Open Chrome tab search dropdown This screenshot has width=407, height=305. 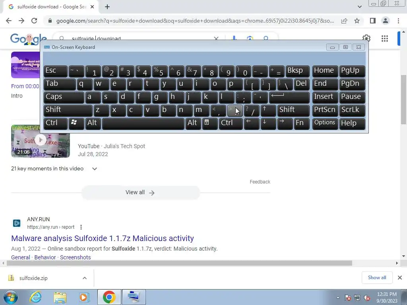tap(359, 7)
